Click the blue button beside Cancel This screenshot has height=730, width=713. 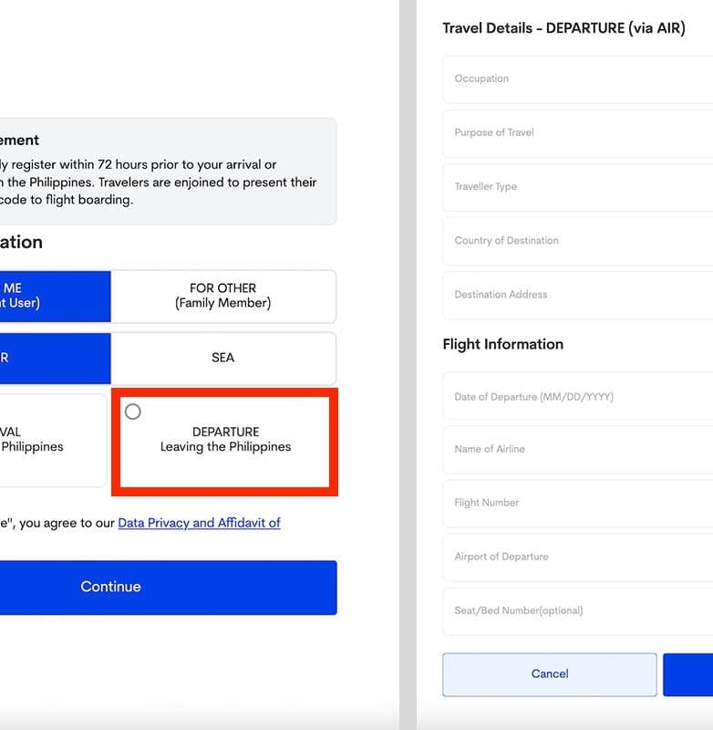(x=688, y=674)
